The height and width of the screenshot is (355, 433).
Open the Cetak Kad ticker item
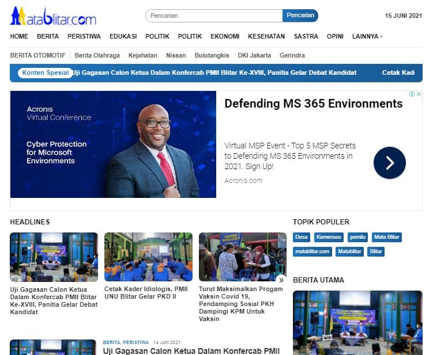[398, 72]
